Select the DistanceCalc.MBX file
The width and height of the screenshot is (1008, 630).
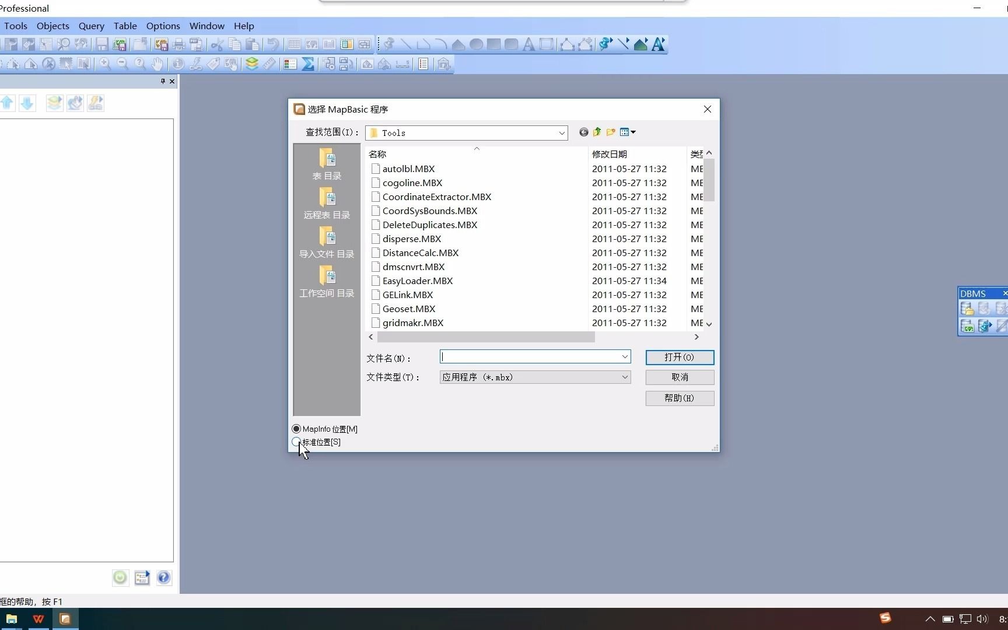coord(421,253)
